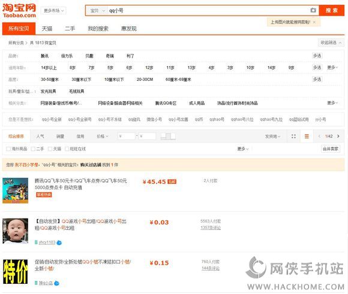The image size is (348, 294).
Task: Sort results by 销量
Action: pyautogui.click(x=60, y=137)
